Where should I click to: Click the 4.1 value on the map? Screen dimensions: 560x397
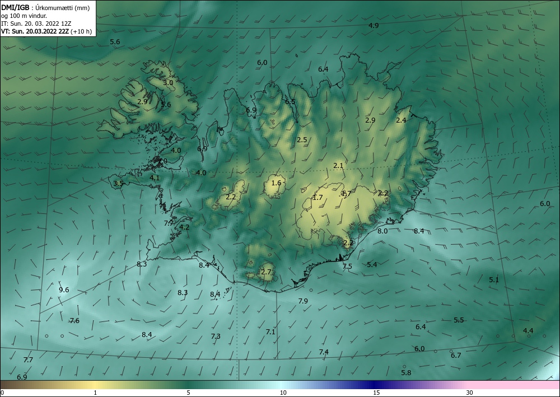point(155,178)
